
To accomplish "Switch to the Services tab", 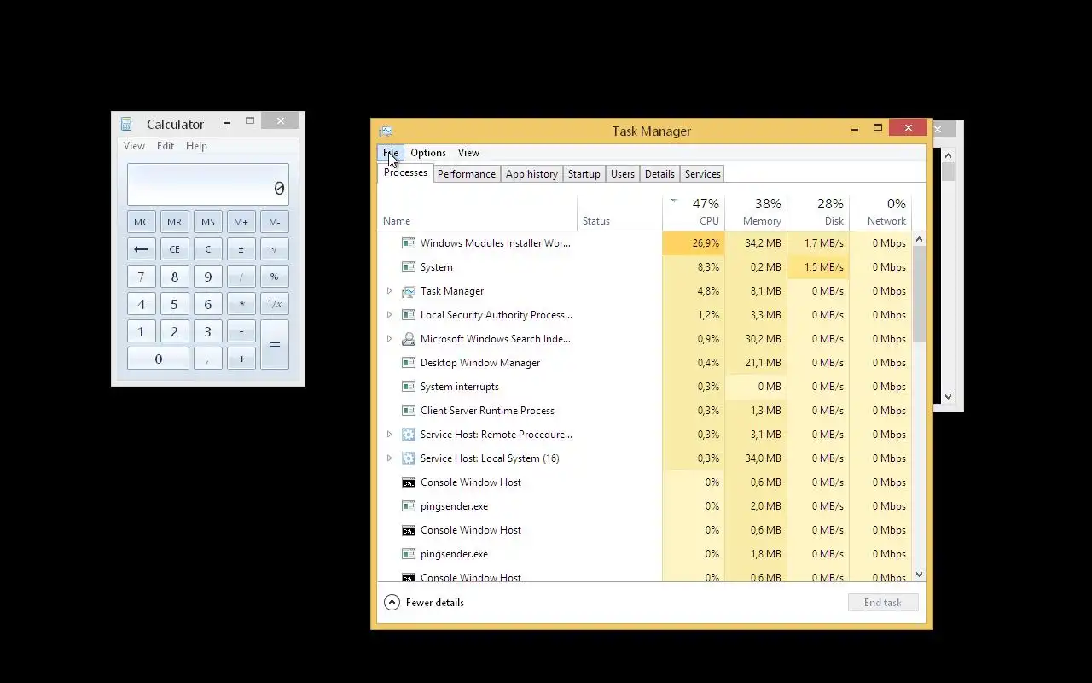I will 703,174.
